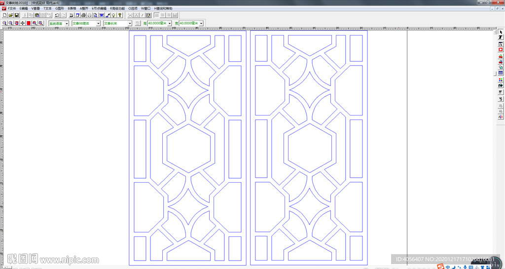Click the Save disk icon
Viewport: 505px width, 269px height.
pyautogui.click(x=16, y=15)
